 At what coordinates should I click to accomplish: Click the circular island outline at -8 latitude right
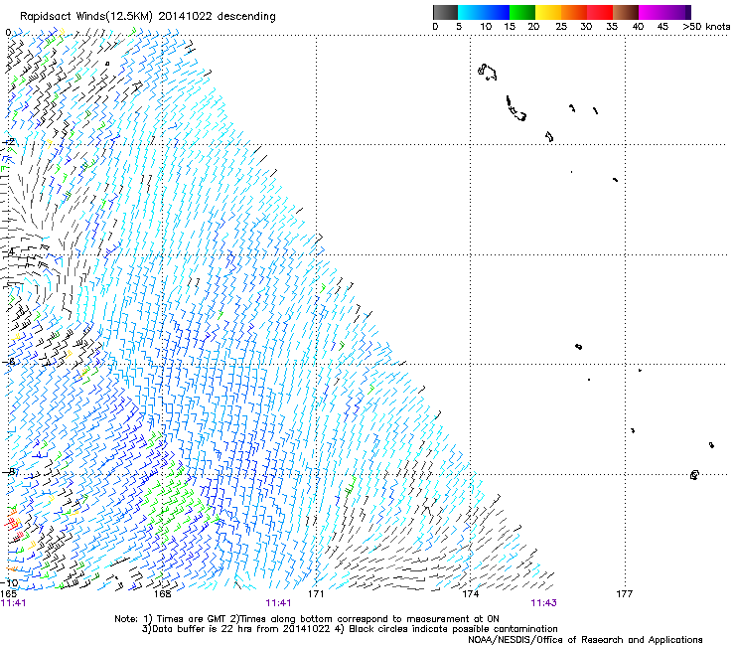(694, 475)
